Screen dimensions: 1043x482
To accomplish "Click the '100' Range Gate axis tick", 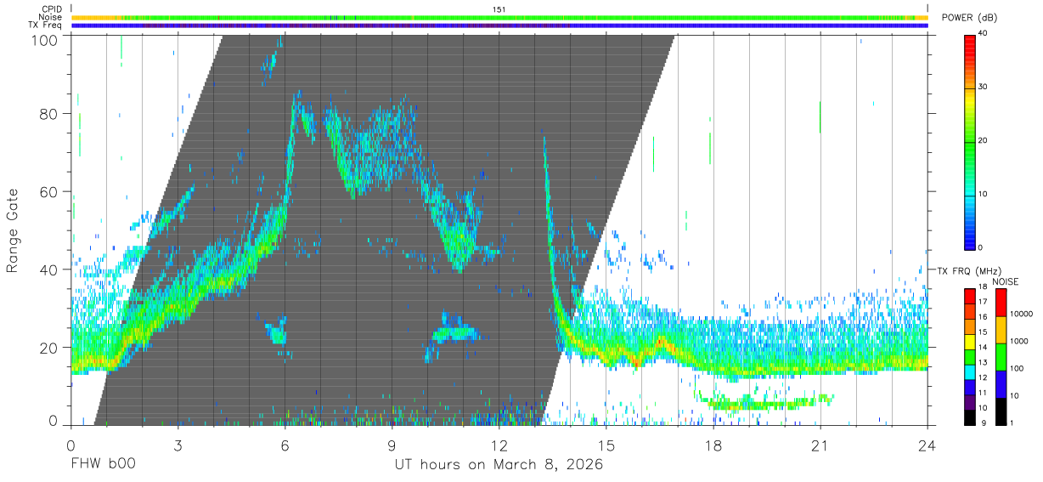I will [46, 39].
